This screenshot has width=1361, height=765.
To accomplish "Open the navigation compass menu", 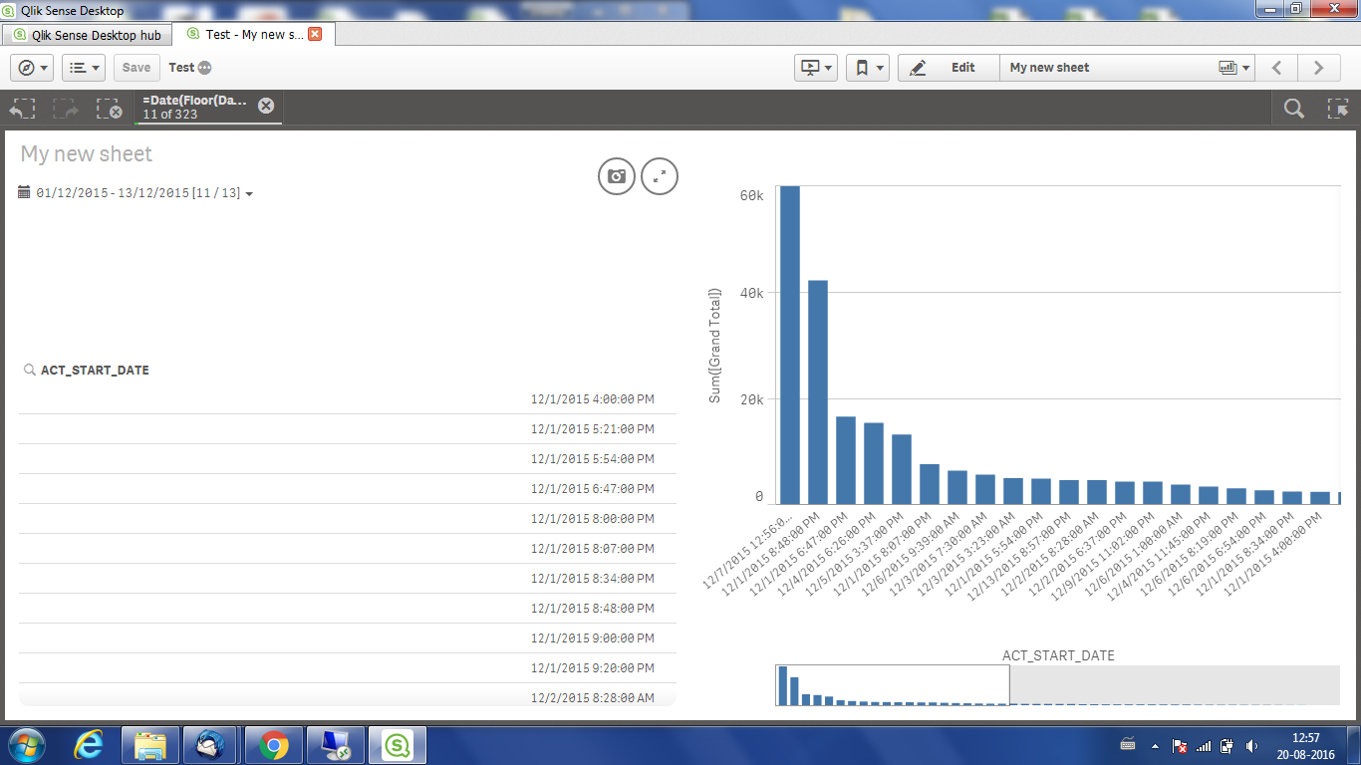I will tap(32, 68).
